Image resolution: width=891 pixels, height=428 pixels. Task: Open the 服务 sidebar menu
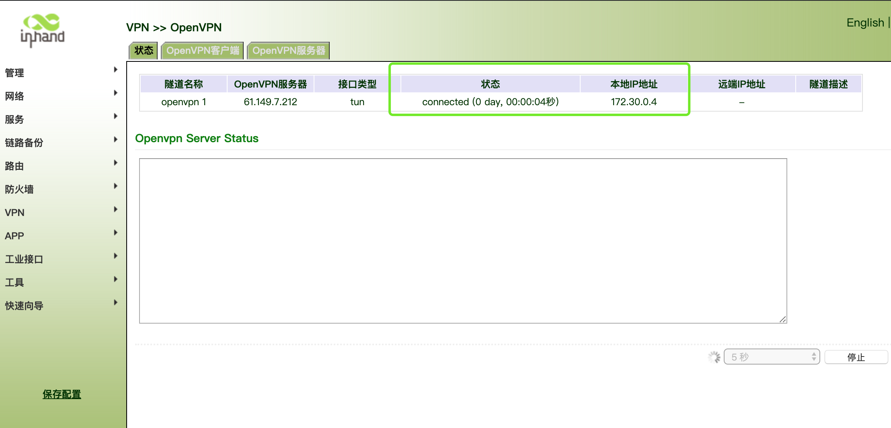(14, 120)
